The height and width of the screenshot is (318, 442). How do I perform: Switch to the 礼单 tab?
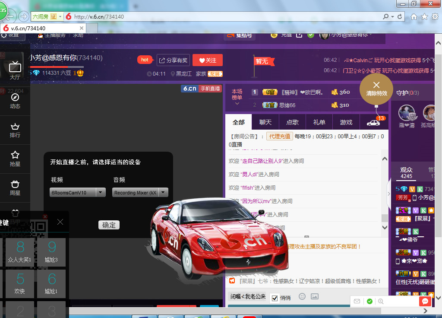(x=319, y=122)
